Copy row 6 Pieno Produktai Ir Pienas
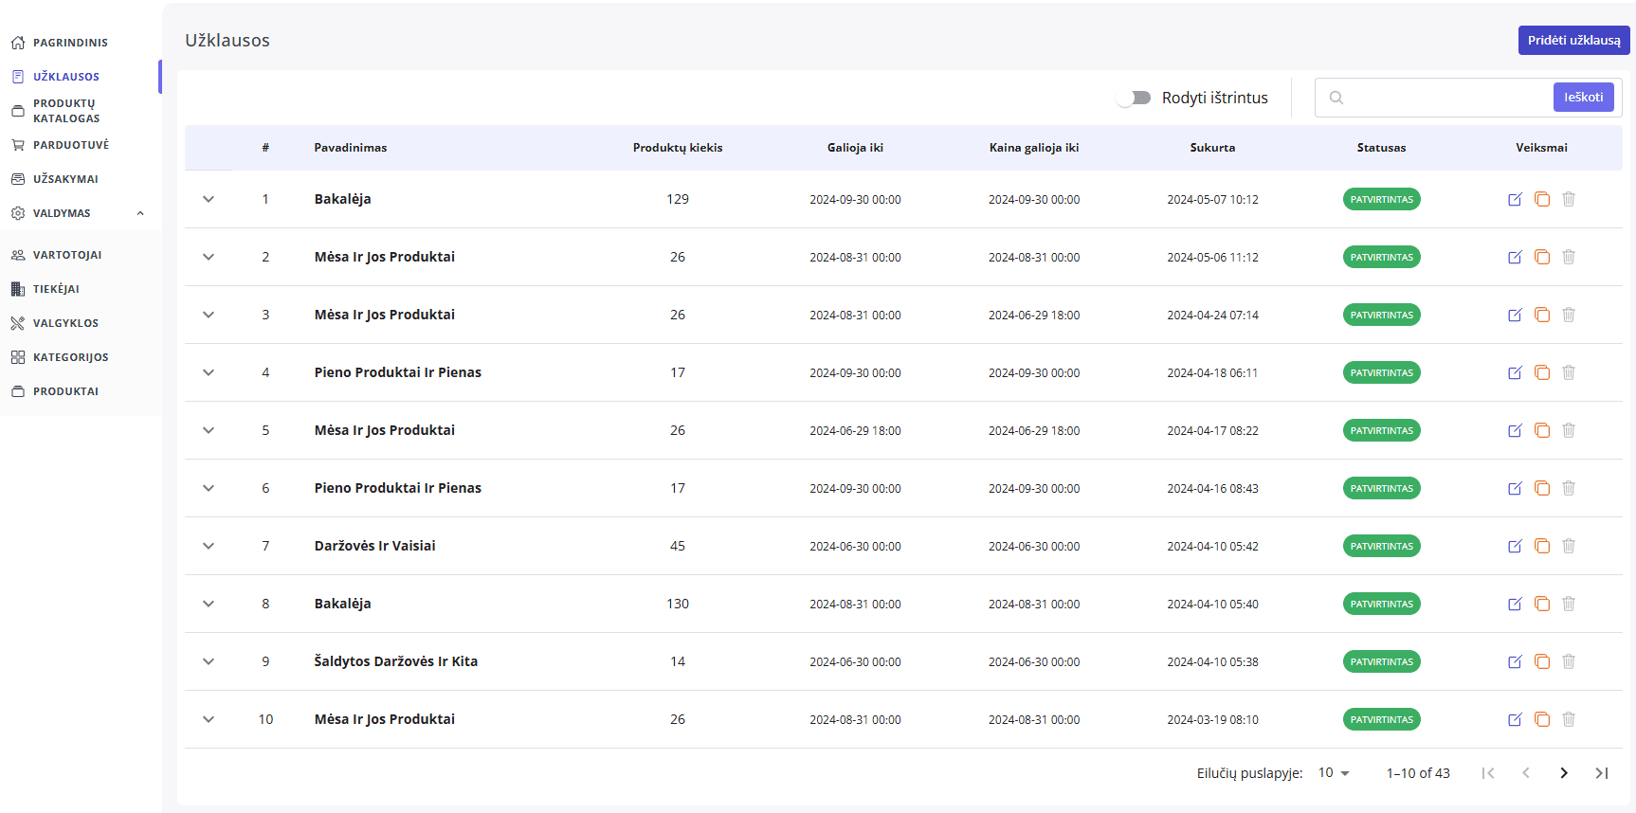Screen dimensions: 1636x813 coord(1542,488)
